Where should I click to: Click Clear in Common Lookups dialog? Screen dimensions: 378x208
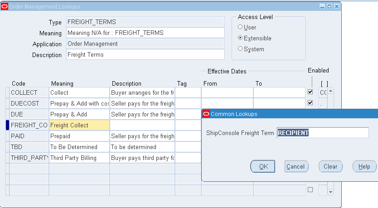330,166
